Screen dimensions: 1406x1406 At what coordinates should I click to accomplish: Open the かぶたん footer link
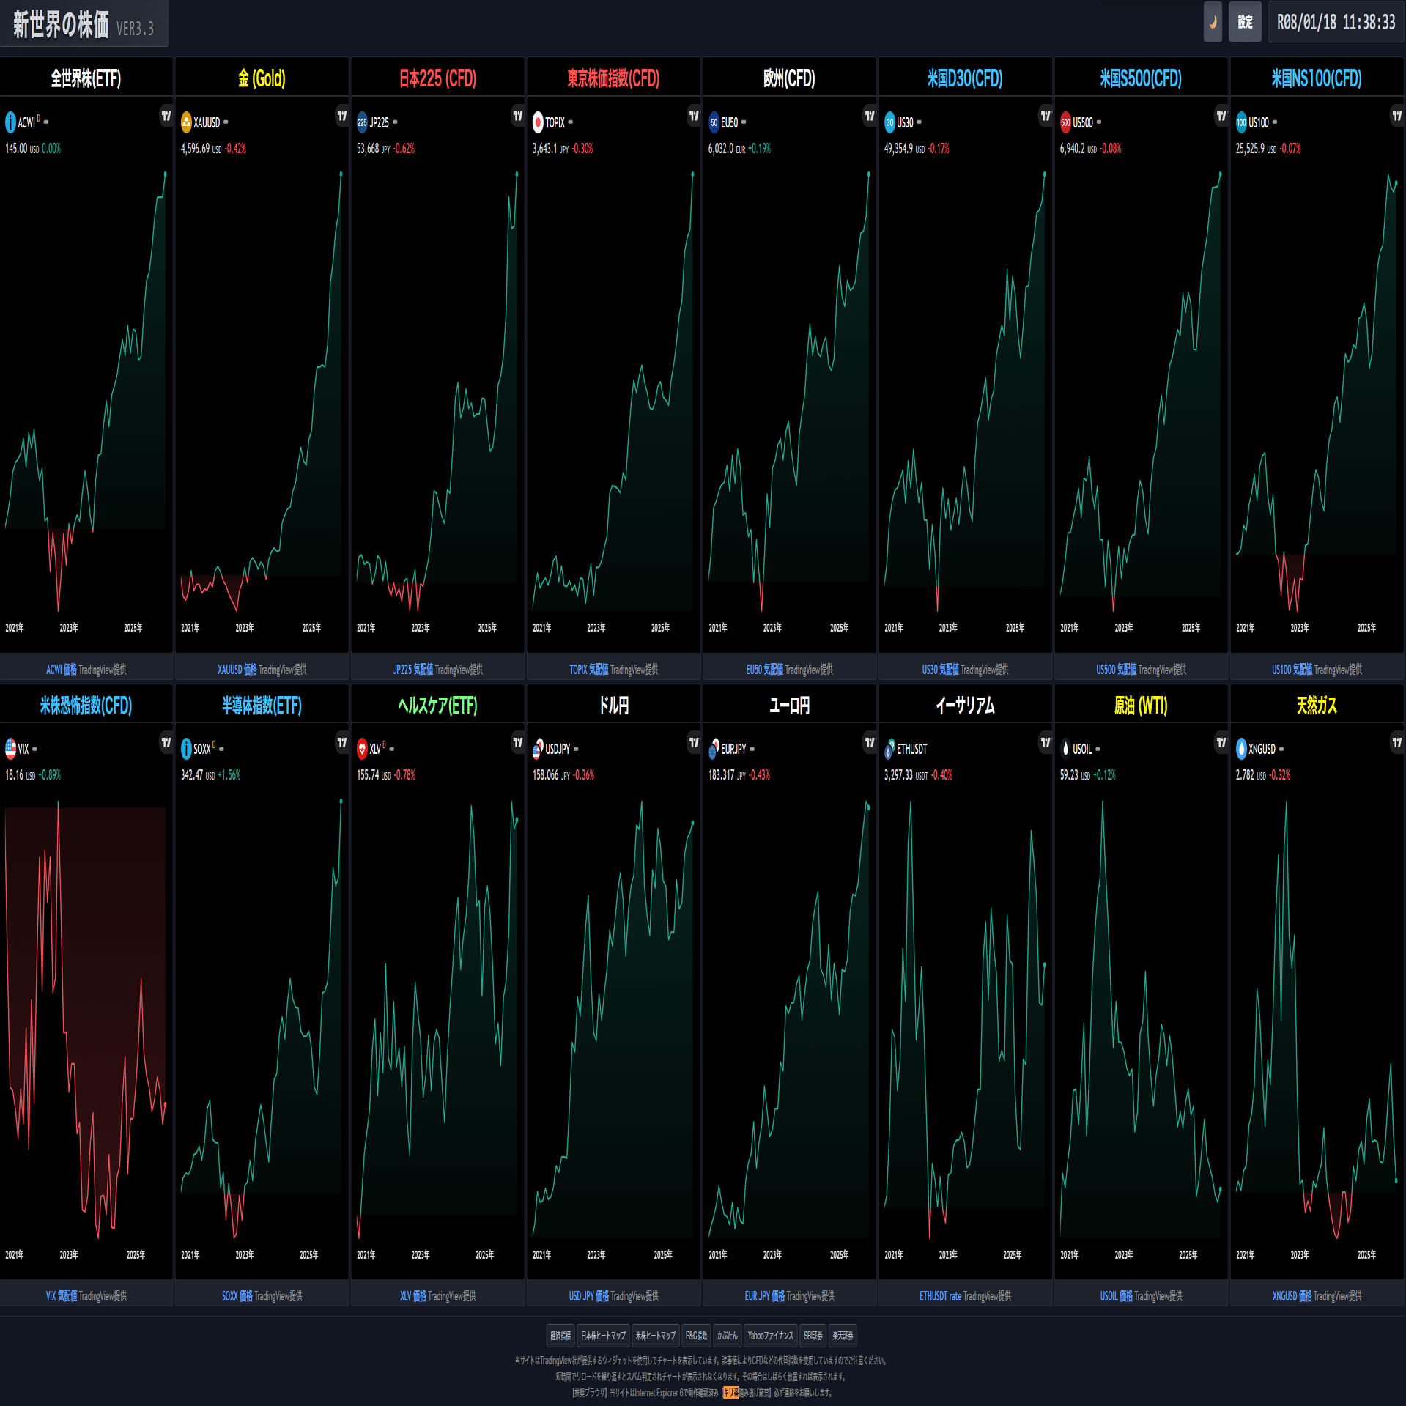coord(728,1336)
